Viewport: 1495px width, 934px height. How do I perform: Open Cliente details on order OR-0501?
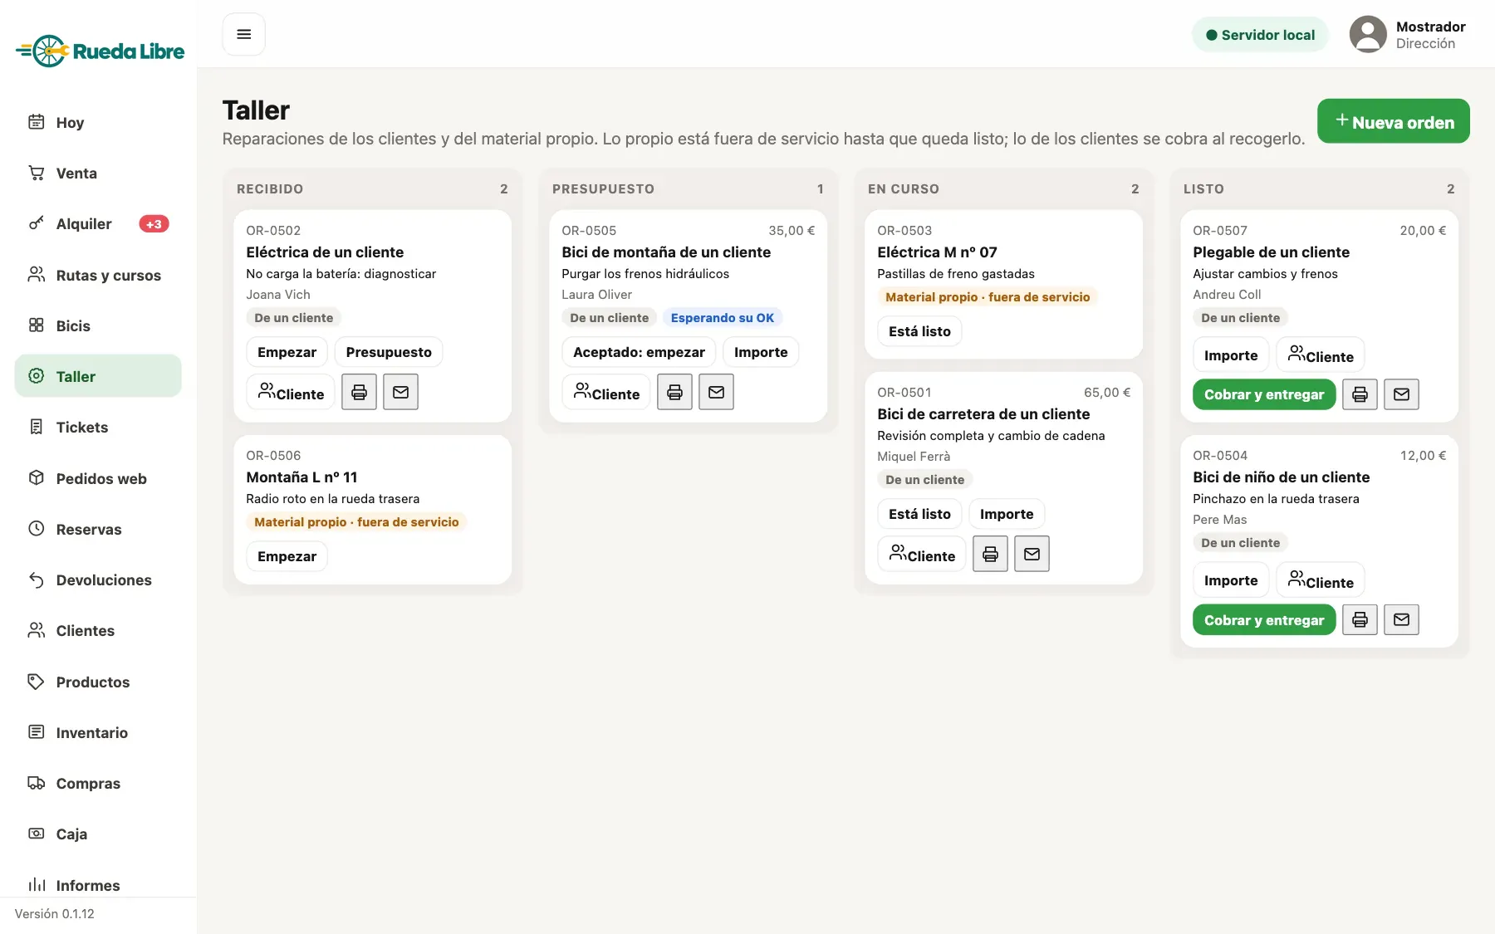coord(922,554)
